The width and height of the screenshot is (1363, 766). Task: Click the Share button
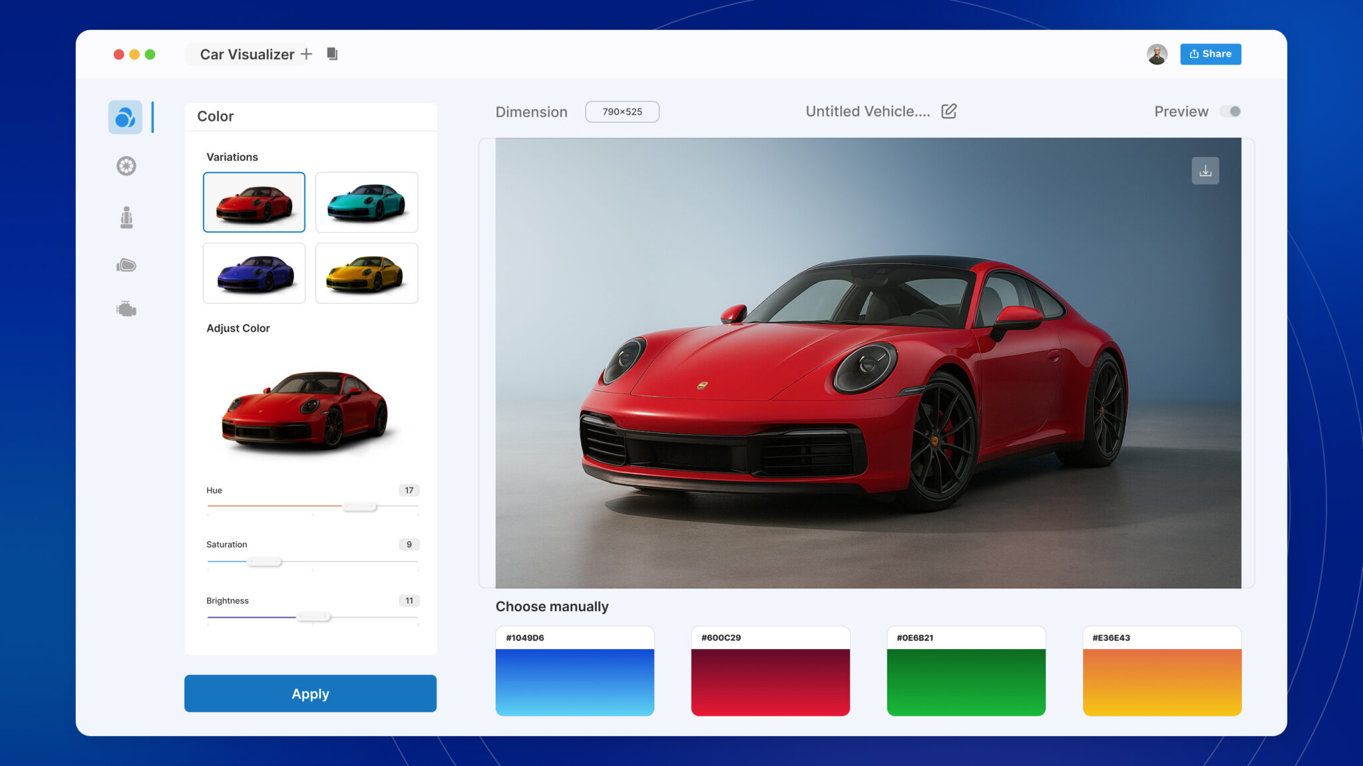click(1210, 54)
